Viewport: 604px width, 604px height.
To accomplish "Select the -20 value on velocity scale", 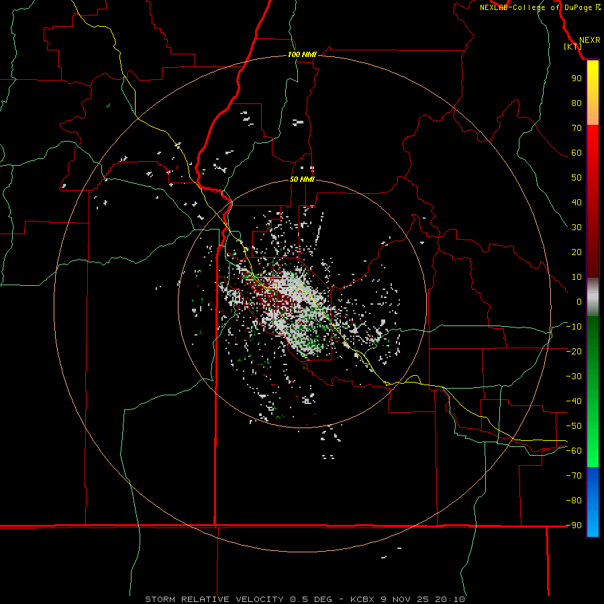I will [x=574, y=352].
